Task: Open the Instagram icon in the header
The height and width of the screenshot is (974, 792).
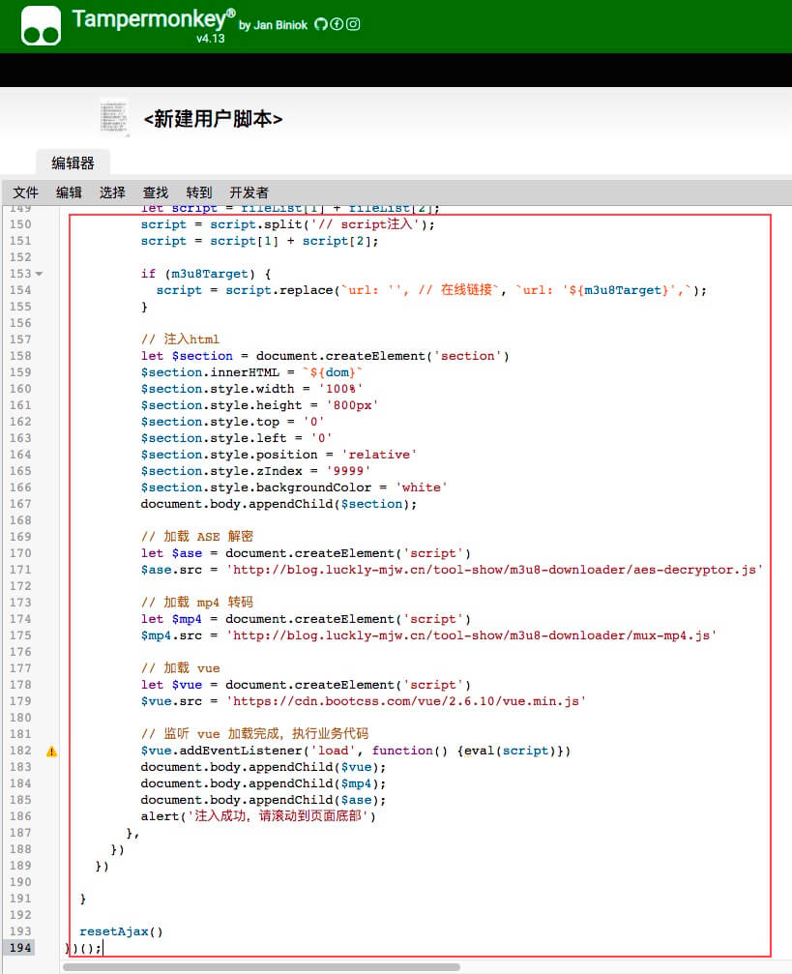Action: click(353, 23)
